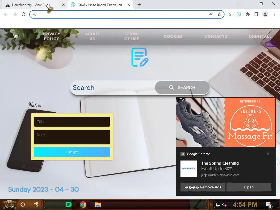The height and width of the screenshot is (210, 280).
Task: Share this page via the share icon
Action: (211, 14)
